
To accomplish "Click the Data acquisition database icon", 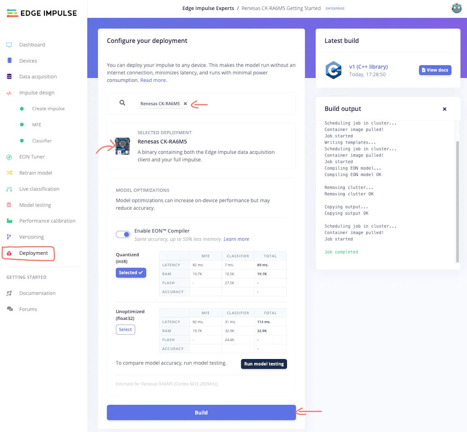I will pos(9,76).
